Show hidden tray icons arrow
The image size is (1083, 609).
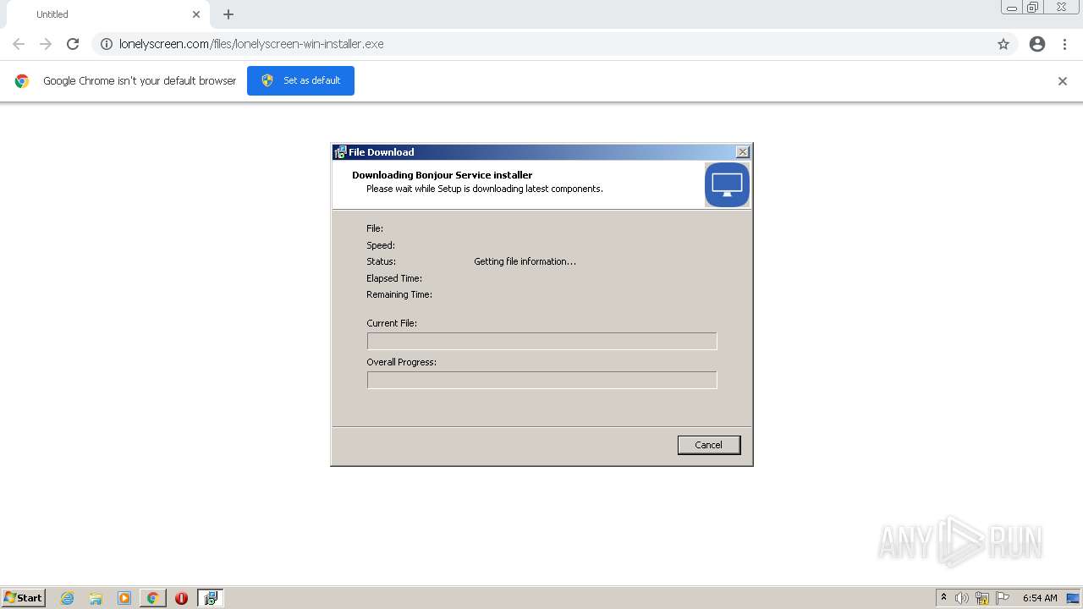(x=944, y=598)
